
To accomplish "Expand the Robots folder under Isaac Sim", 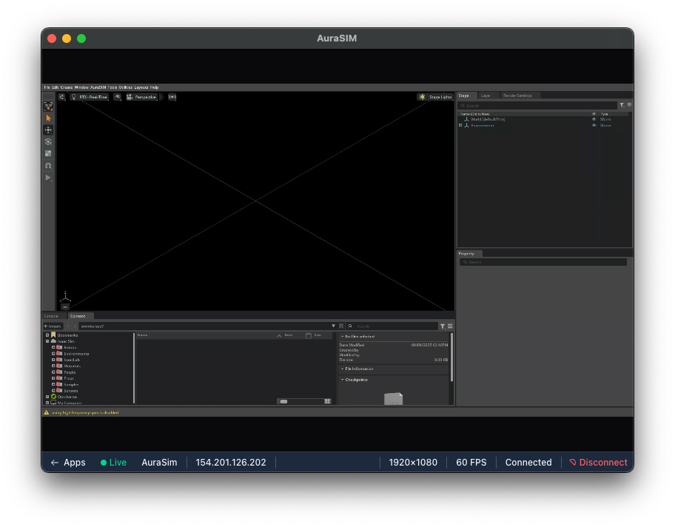I will pyautogui.click(x=53, y=348).
